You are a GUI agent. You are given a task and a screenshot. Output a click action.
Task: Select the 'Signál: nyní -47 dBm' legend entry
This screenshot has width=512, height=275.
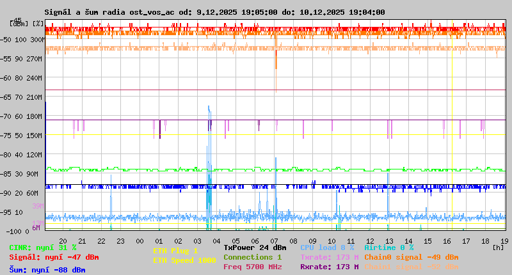54,257
